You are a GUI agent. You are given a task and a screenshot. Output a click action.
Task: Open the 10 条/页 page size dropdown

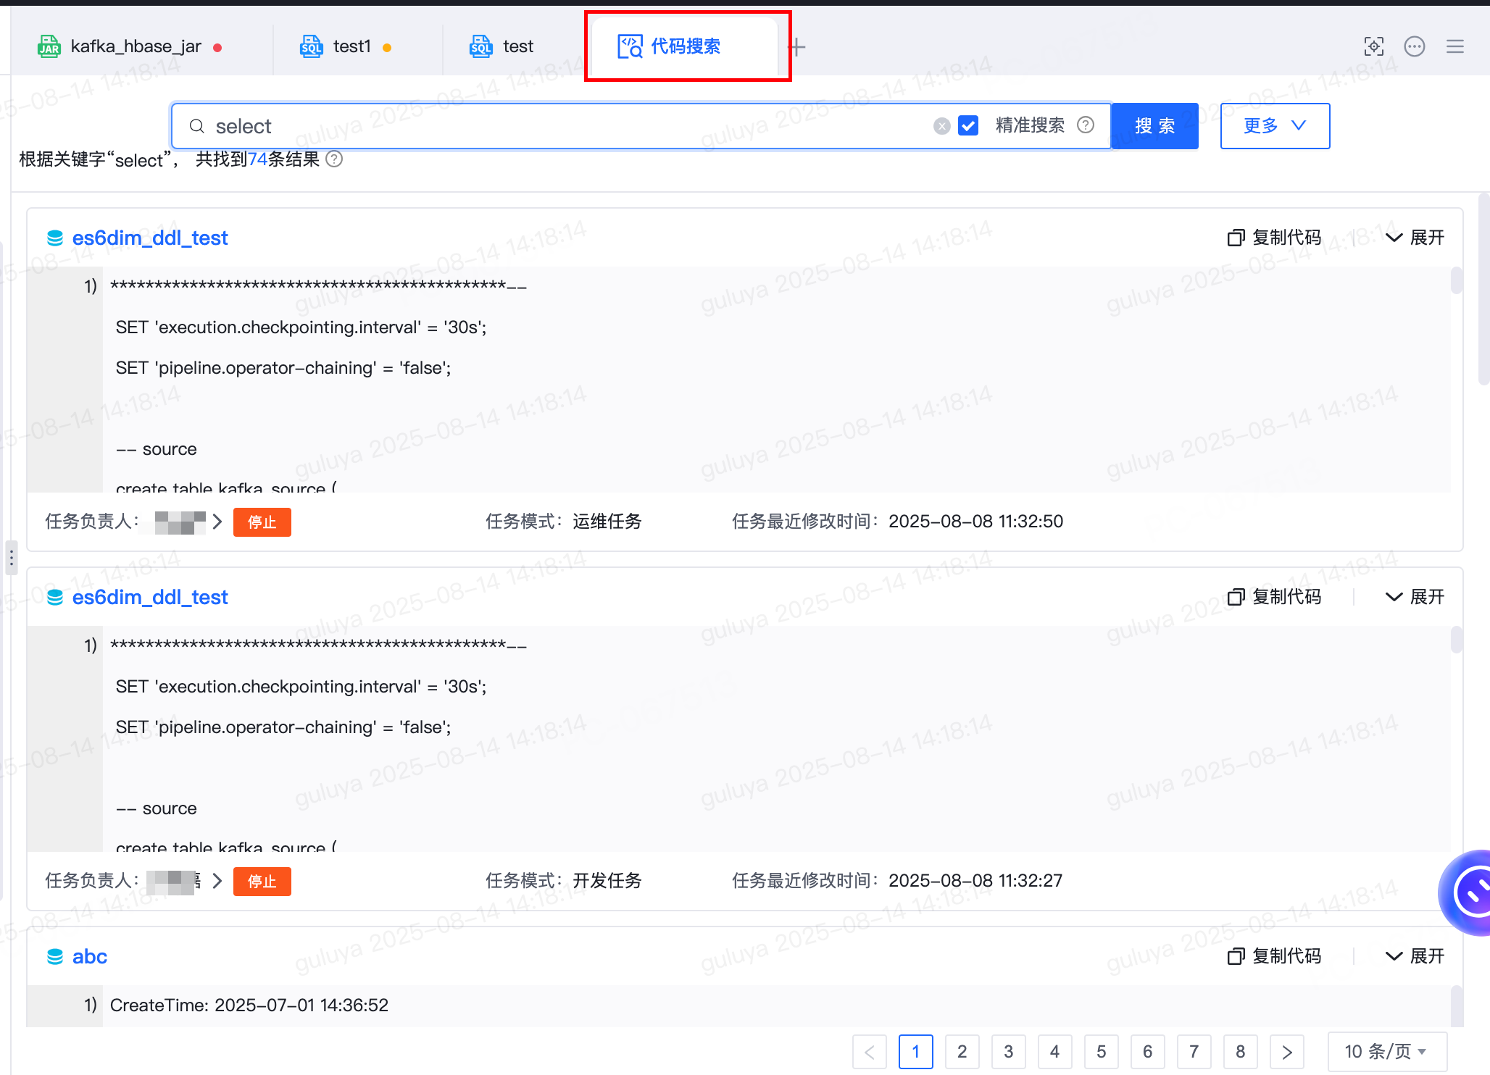point(1386,1051)
